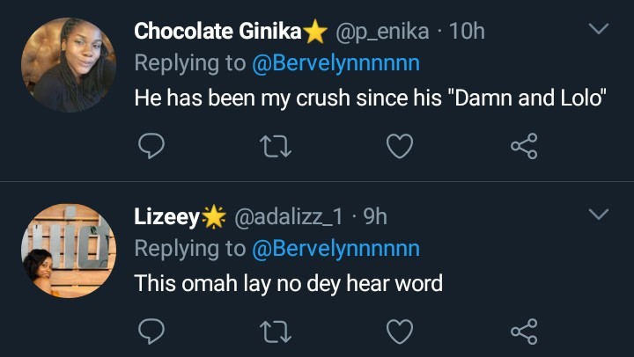
Task: Open tweet text "This omah lay no dey hear word"
Action: [288, 282]
